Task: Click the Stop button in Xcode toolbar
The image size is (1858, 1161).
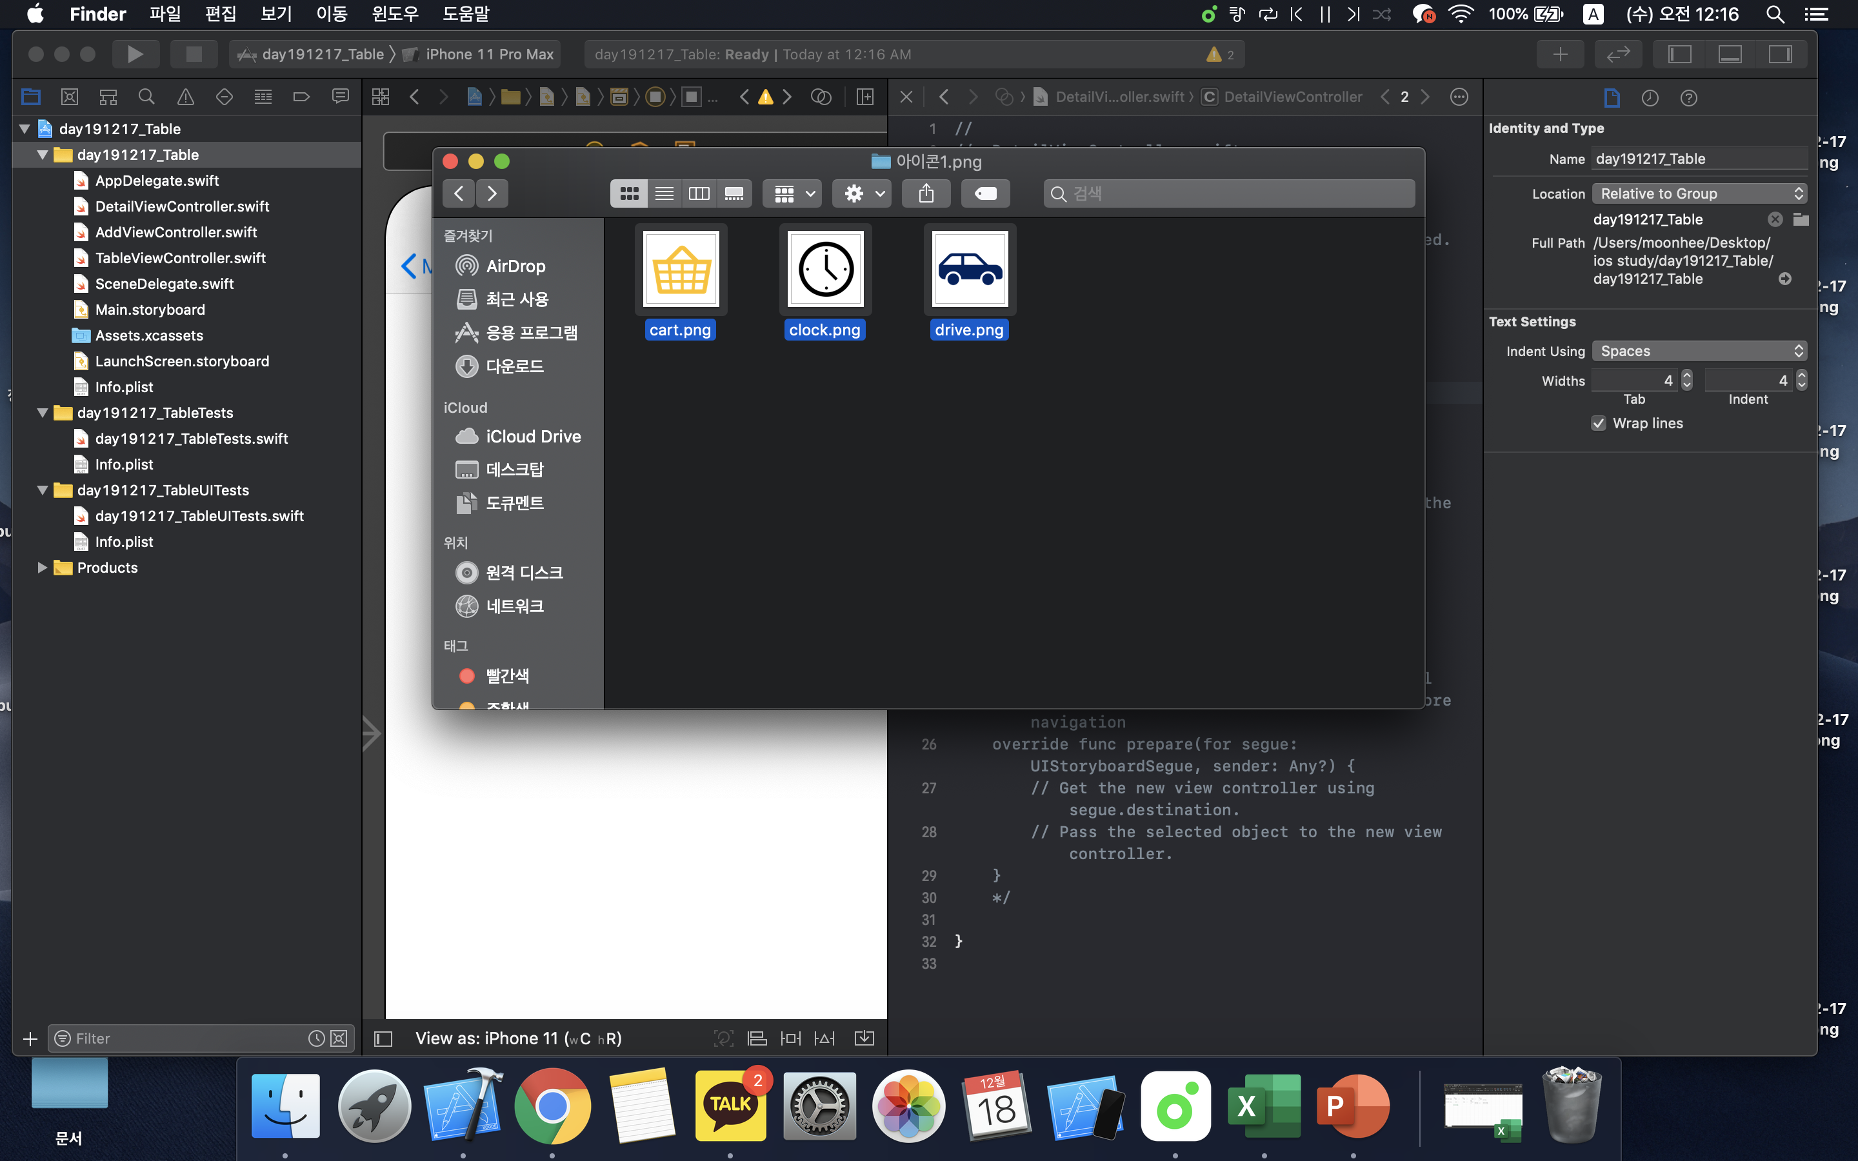Action: [194, 54]
